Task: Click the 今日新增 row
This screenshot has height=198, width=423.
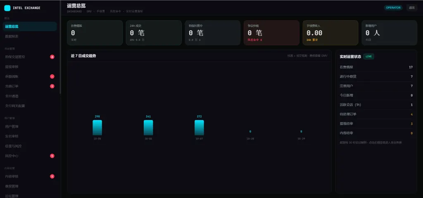Action: pyautogui.click(x=376, y=95)
